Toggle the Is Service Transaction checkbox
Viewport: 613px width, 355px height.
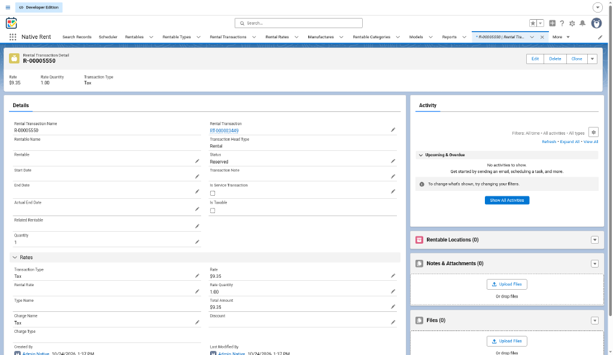pyautogui.click(x=213, y=193)
